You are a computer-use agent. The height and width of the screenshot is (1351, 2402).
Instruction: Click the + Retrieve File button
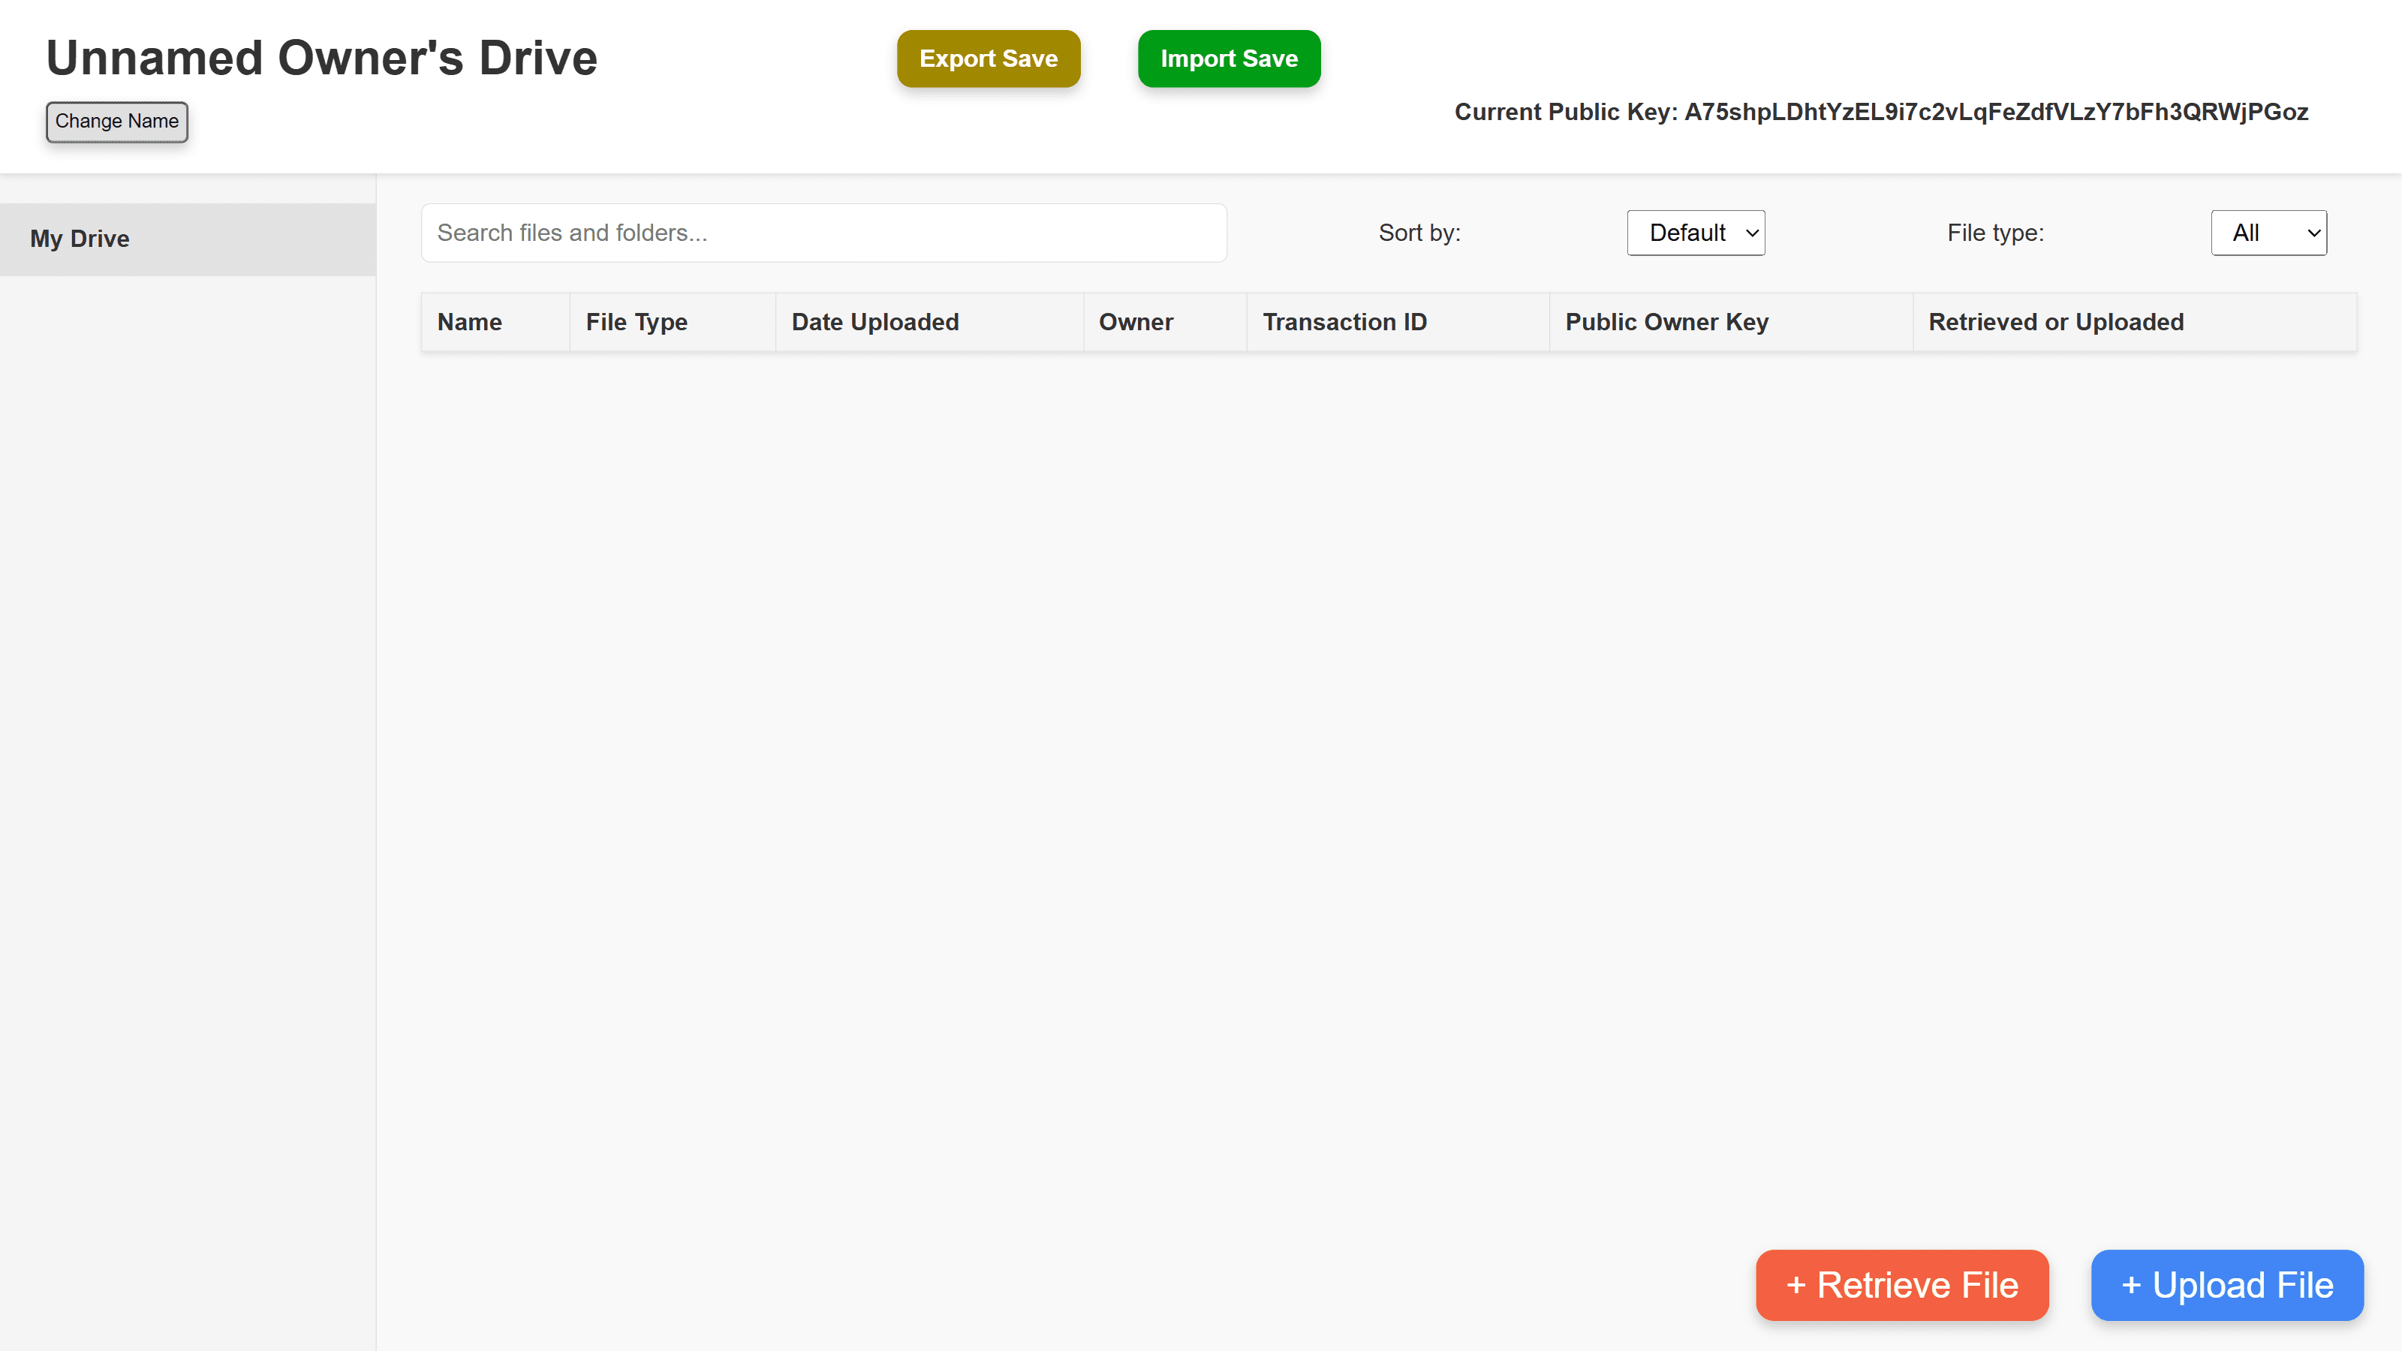pyautogui.click(x=1901, y=1284)
